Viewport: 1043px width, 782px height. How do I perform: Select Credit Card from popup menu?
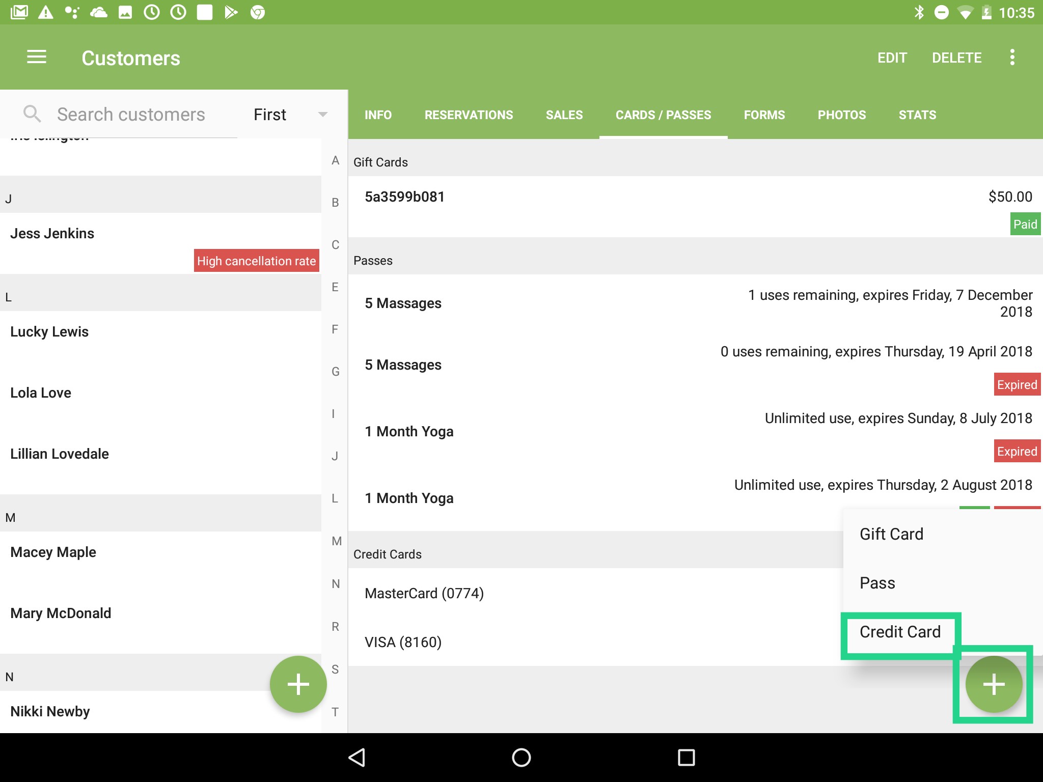(900, 632)
